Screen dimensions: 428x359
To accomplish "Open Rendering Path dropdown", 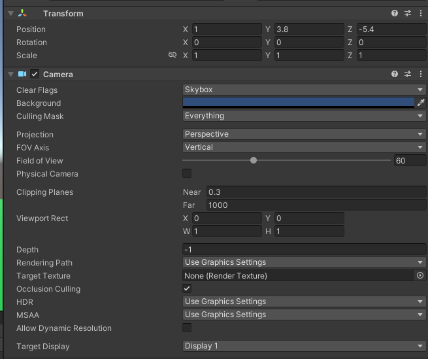I will (304, 262).
